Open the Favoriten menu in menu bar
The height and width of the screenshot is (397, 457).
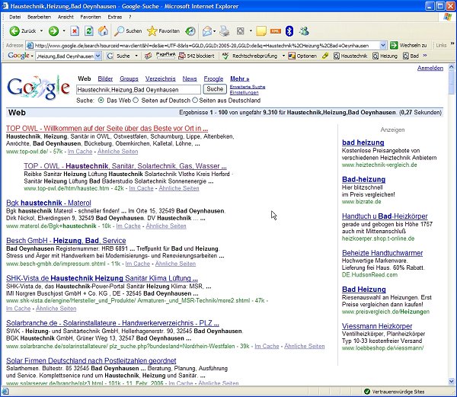(x=90, y=16)
